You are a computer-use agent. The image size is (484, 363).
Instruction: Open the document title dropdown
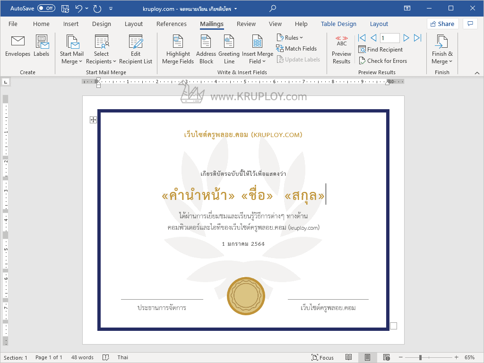tap(235, 9)
